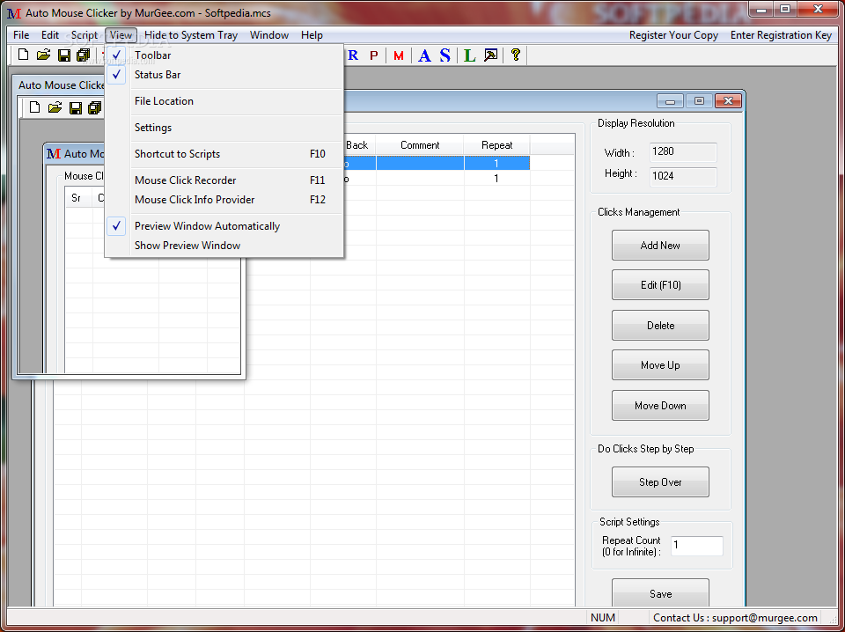Click the Move Down button
Image resolution: width=845 pixels, height=632 pixels.
tap(660, 406)
